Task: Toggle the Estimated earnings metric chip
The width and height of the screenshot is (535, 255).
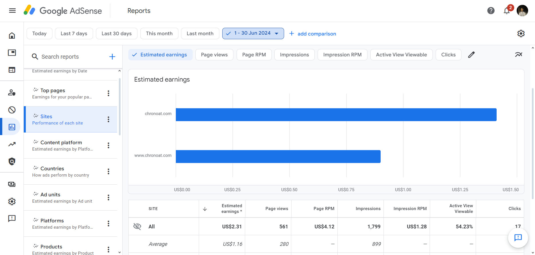Action: point(160,55)
